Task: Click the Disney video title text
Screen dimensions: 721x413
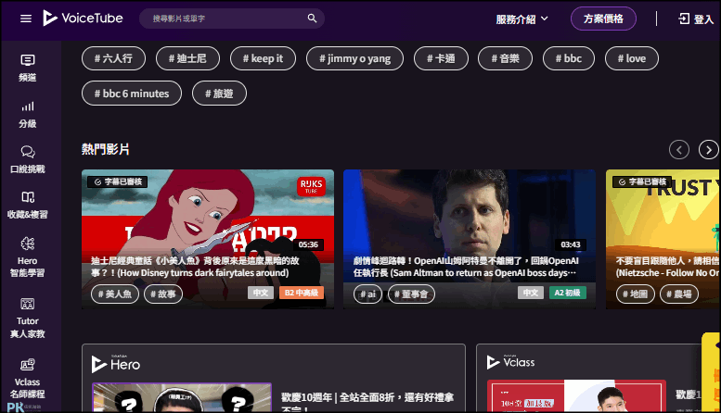Action: [x=195, y=267]
